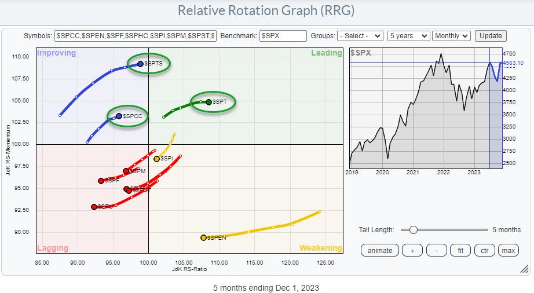Select the $SPT green data point

(x=209, y=102)
